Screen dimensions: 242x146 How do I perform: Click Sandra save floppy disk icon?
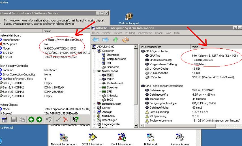[14, 119]
